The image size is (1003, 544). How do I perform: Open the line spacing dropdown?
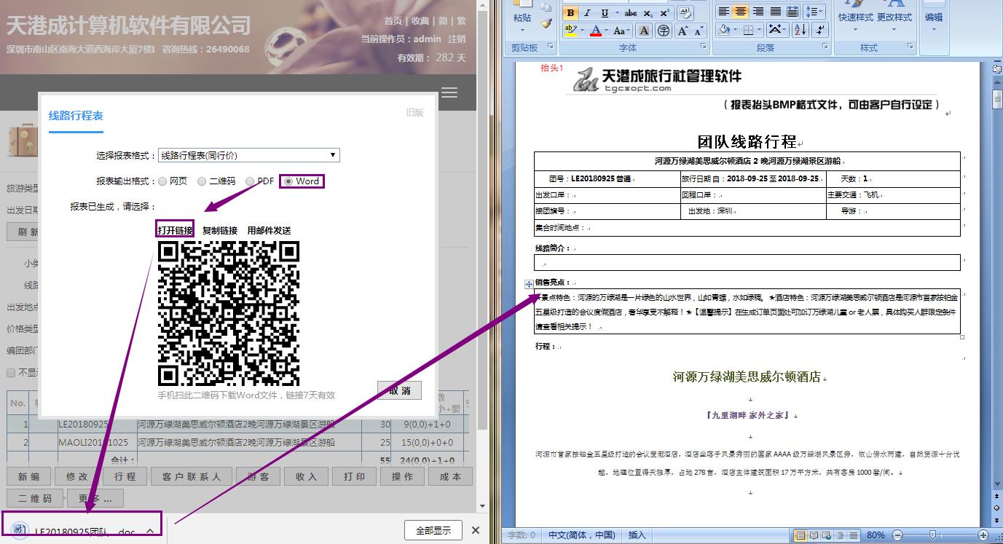point(816,12)
